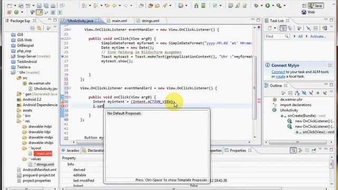338x190 pixels.
Task: Click the Hide Static Members icon in Outline
Action: pyautogui.click(x=311, y=93)
